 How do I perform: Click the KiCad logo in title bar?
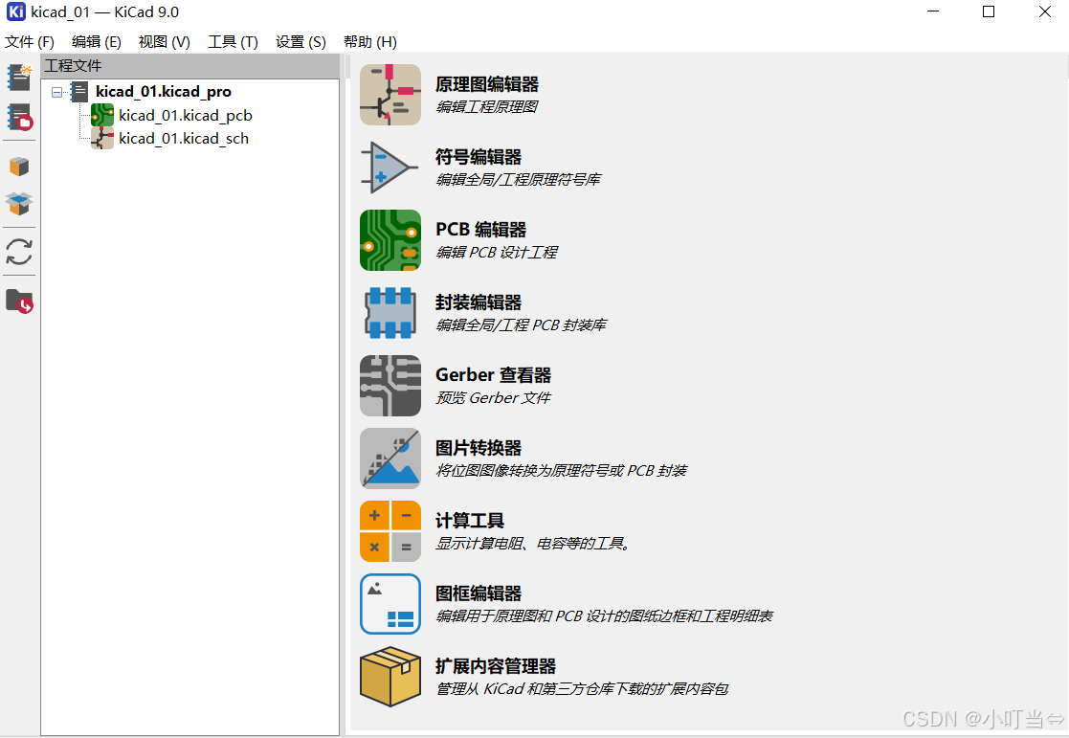(x=15, y=12)
